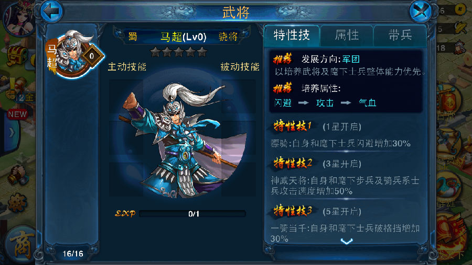This screenshot has width=472, height=265.
Task: Open the 带兵 tab
Action: [400, 36]
